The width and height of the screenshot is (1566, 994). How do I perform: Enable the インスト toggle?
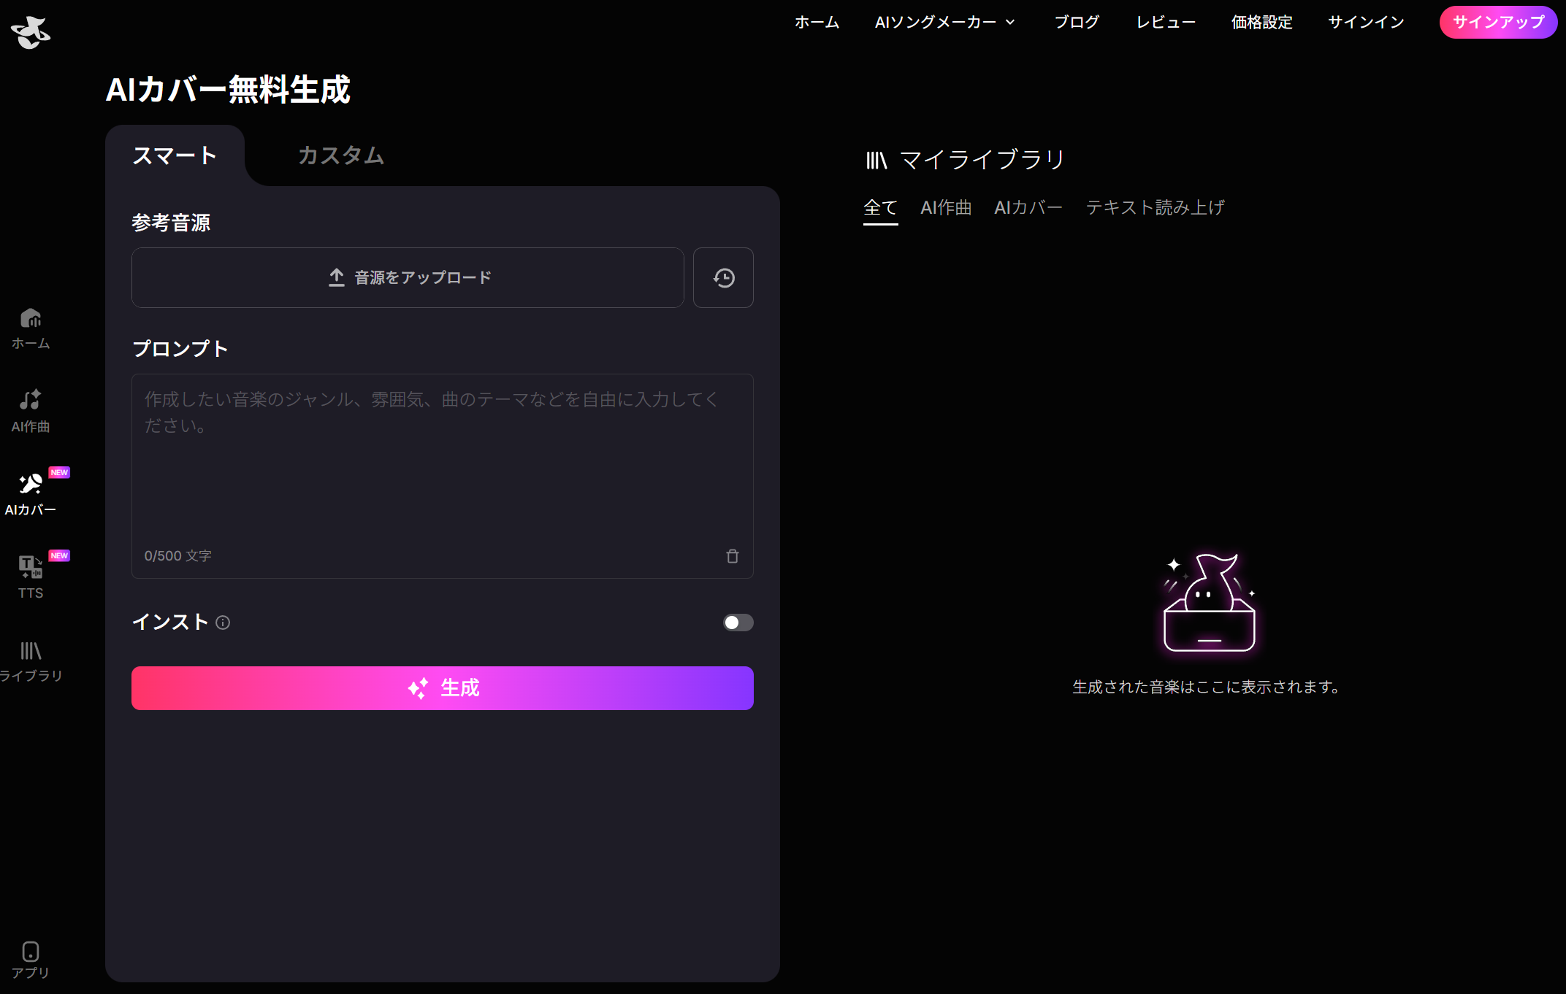[x=738, y=623]
